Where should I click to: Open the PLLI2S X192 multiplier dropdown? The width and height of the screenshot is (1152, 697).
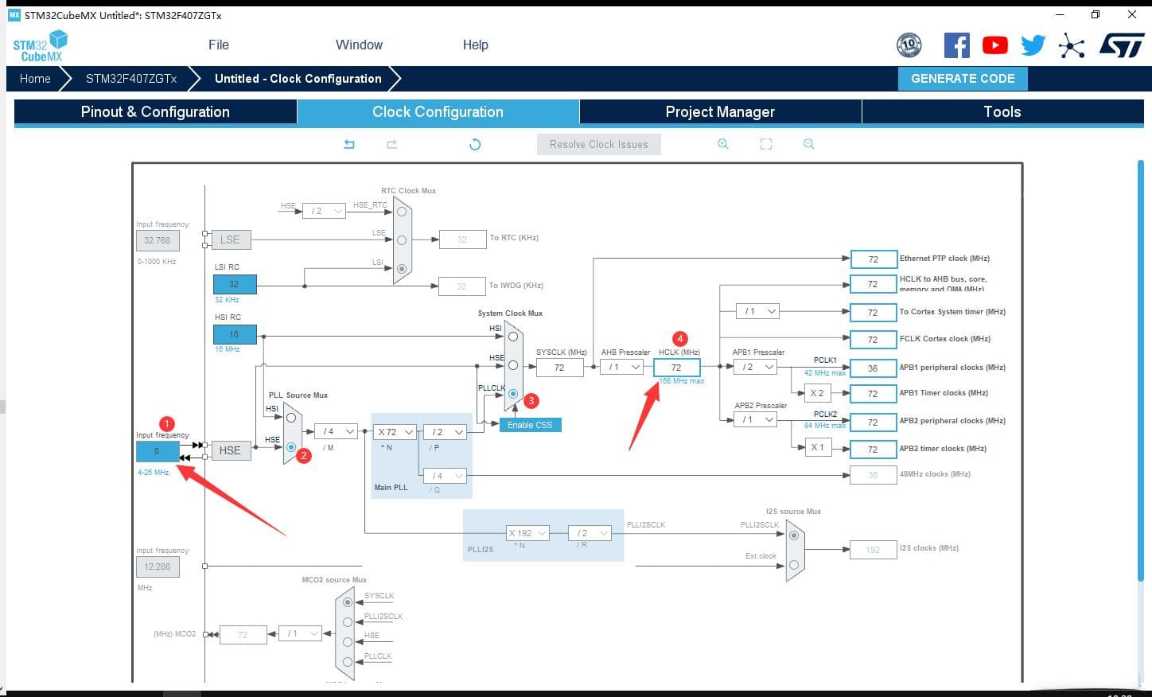pyautogui.click(x=528, y=533)
